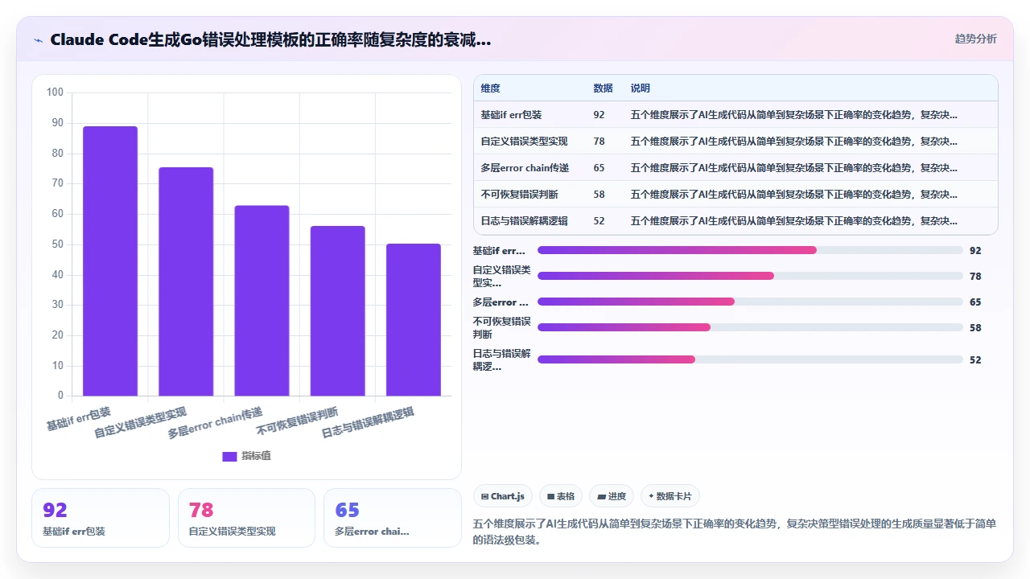The image size is (1030, 579).
Task: Open the data card showing 92
Action: (x=101, y=518)
